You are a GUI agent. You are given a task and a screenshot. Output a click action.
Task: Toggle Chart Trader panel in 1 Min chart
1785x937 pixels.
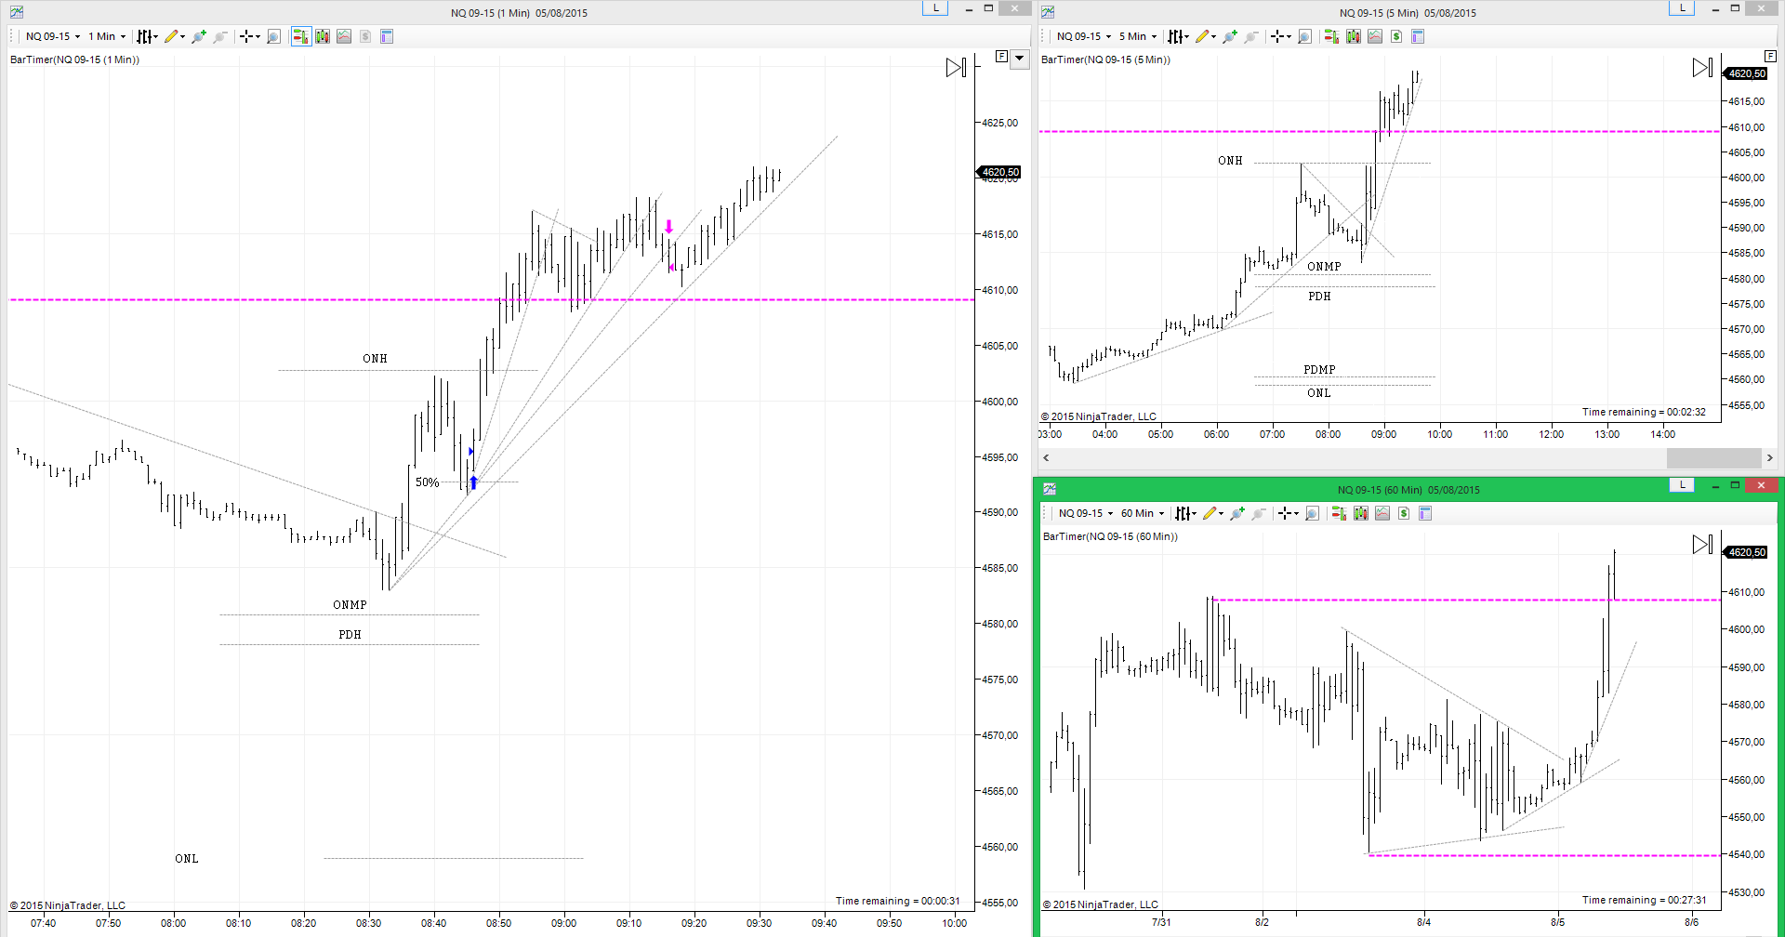[x=300, y=36]
